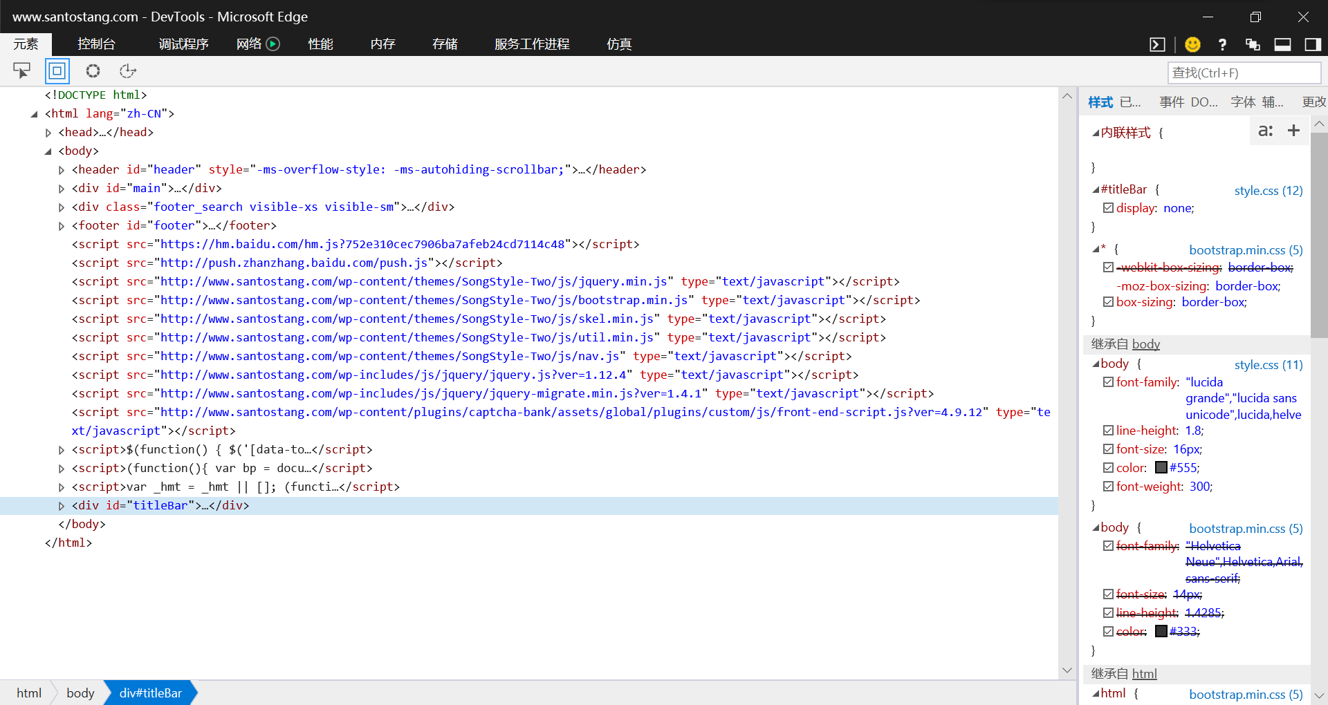This screenshot has width=1328, height=705.
Task: Switch to the 调试程序 debugger tab
Action: tap(183, 44)
